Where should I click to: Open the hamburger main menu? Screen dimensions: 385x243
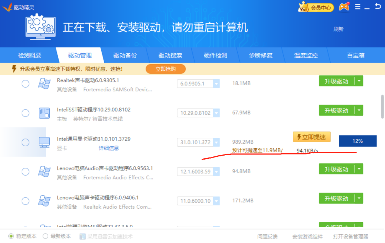358,7
